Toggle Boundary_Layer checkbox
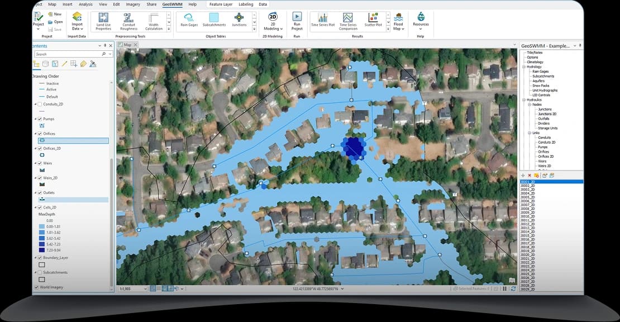This screenshot has height=322, width=620. (40, 258)
